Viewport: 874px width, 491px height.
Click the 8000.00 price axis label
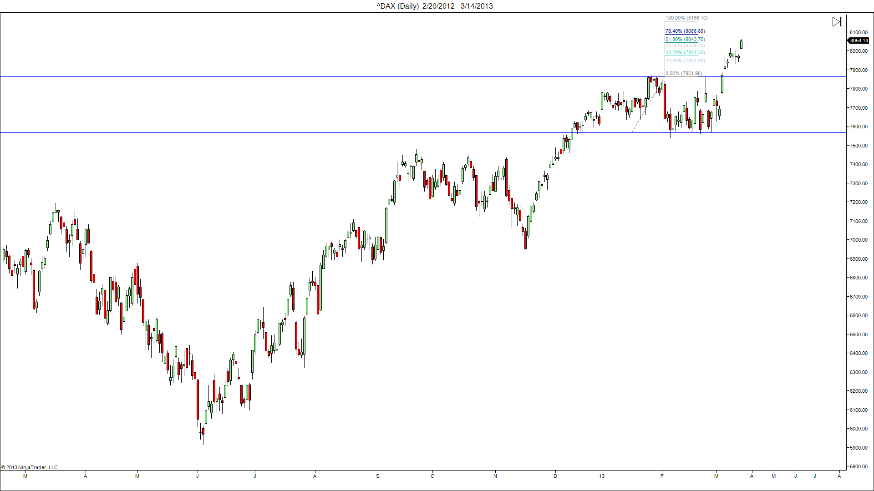(859, 51)
